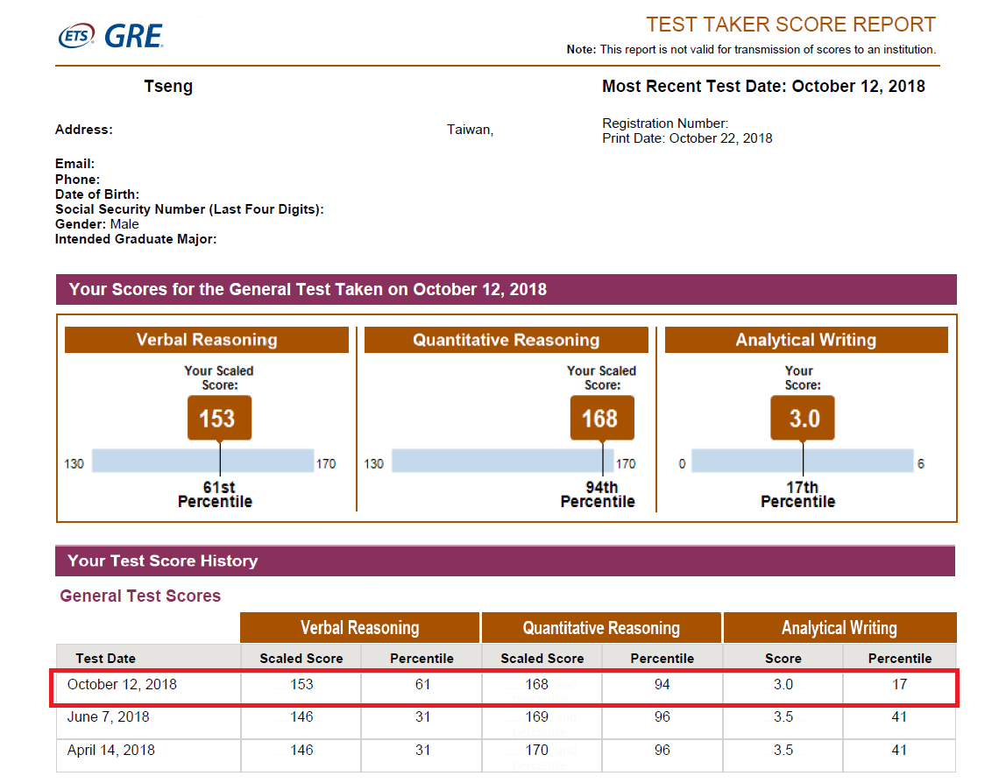1006x783 pixels.
Task: Select the Taiwan address text
Action: [x=471, y=130]
